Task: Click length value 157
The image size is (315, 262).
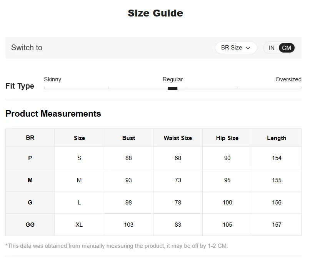Action: 277,224
